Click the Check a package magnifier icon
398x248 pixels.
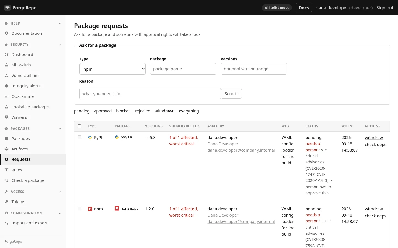pos(6,180)
